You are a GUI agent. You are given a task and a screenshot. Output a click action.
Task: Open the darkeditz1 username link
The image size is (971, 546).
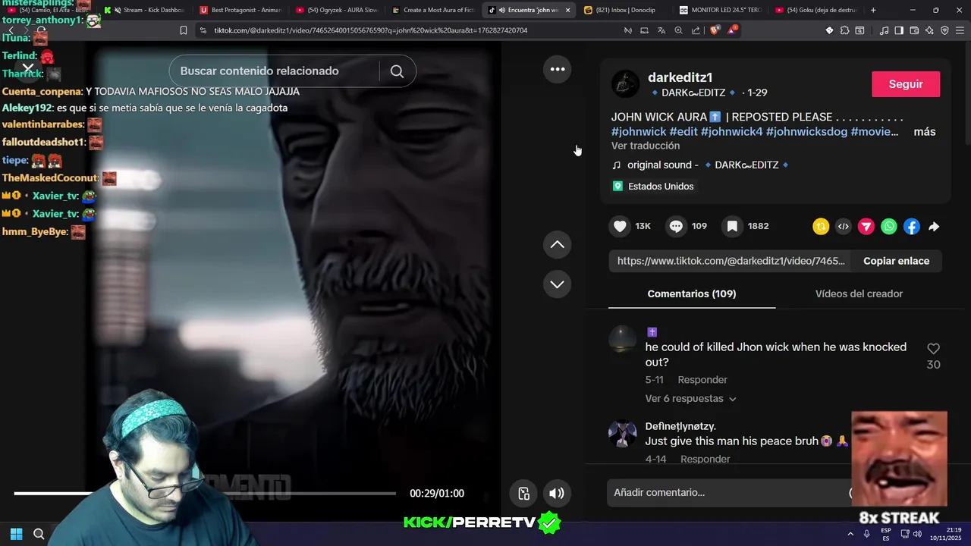click(x=680, y=77)
